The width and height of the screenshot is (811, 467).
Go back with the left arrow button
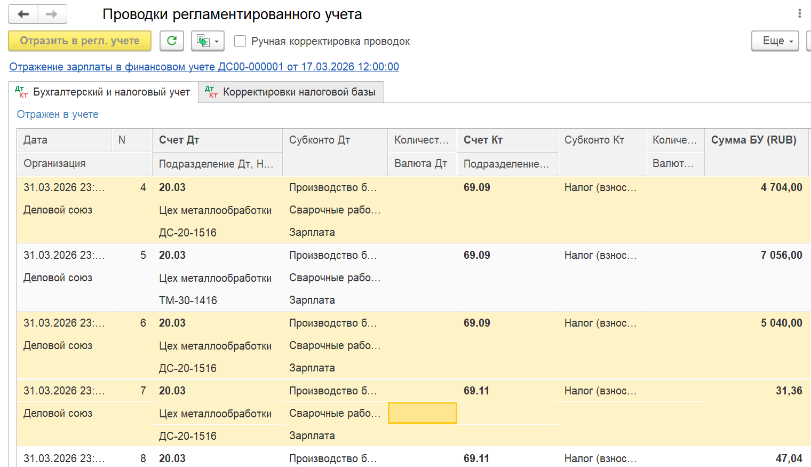[23, 14]
